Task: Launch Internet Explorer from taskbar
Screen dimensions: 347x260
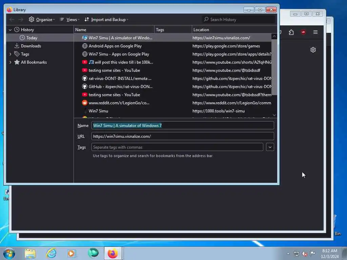Action: pos(51,253)
